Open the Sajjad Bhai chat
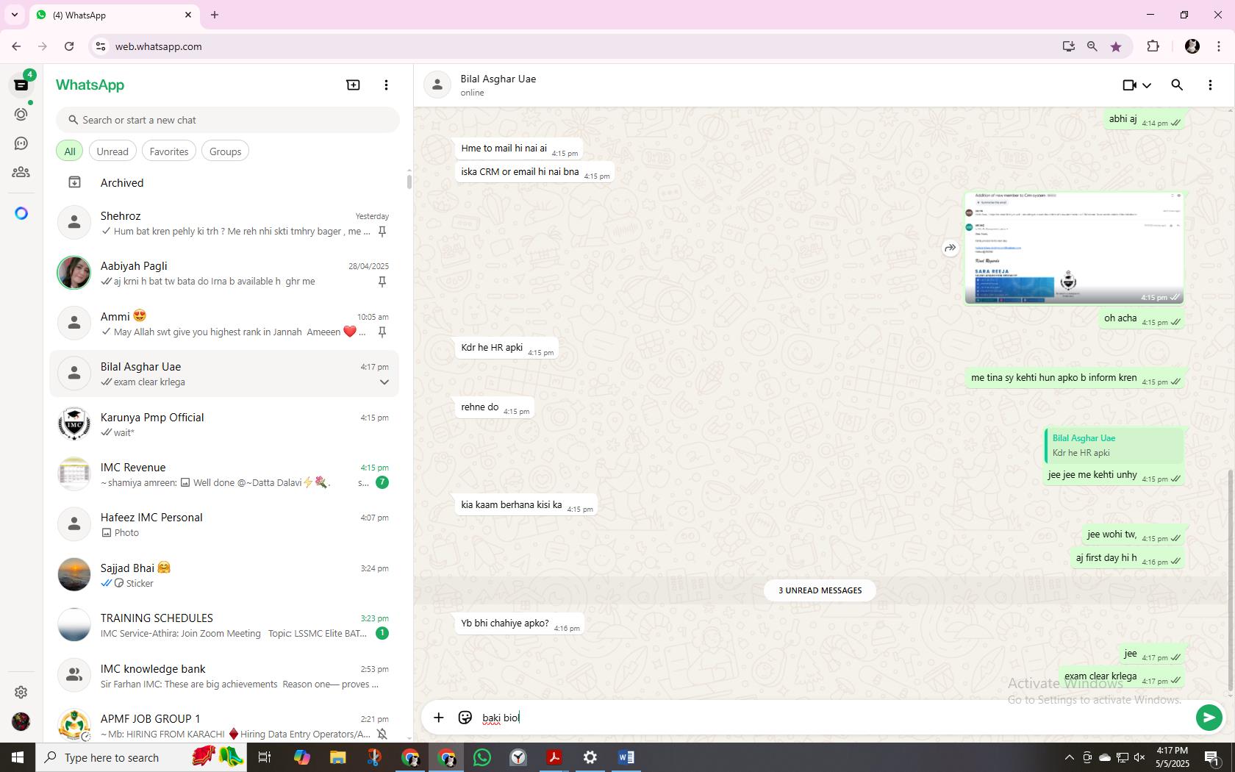This screenshot has height=772, width=1235. coord(224,575)
